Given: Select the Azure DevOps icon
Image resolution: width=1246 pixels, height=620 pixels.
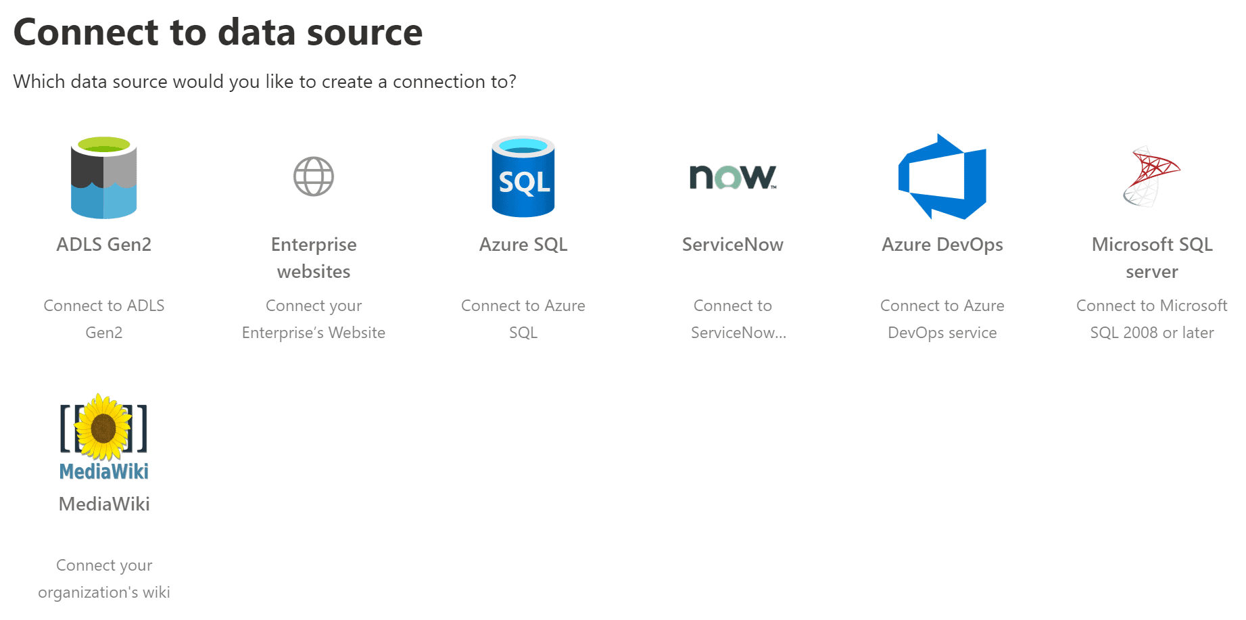Looking at the screenshot, I should pyautogui.click(x=942, y=177).
